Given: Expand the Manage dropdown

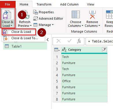Looking at the screenshot, I should pyautogui.click(x=53, y=25).
